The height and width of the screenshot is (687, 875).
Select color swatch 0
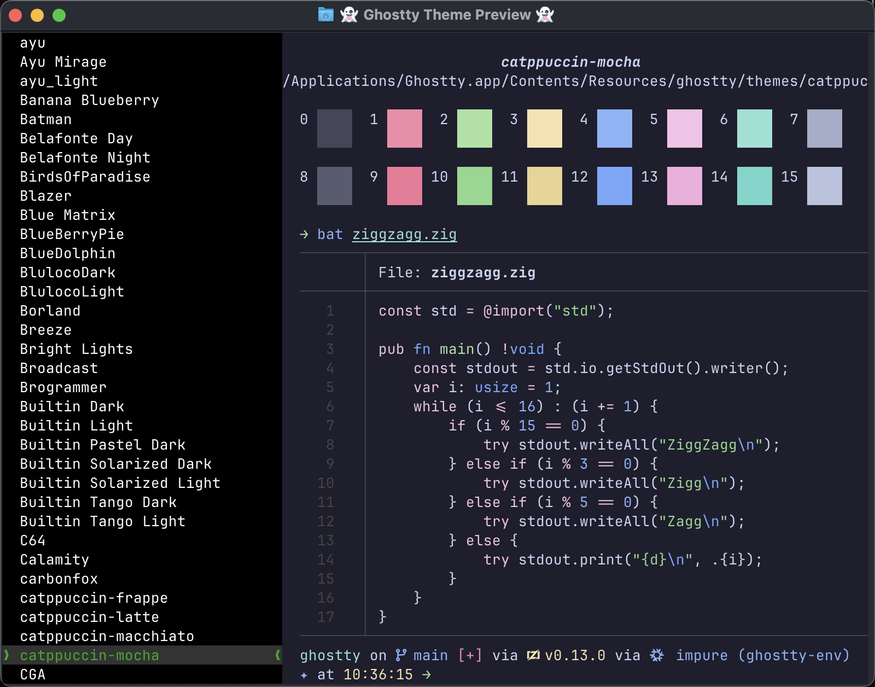[335, 129]
